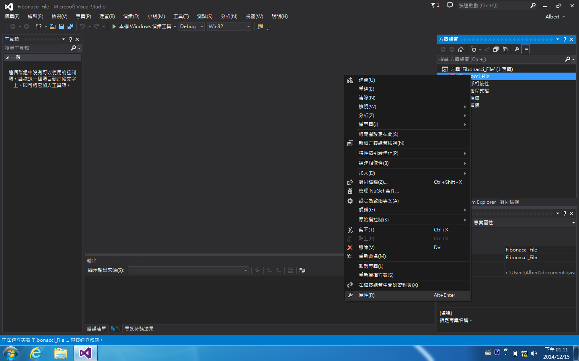Click inside the 搜尋方案總管 search box

click(x=503, y=59)
